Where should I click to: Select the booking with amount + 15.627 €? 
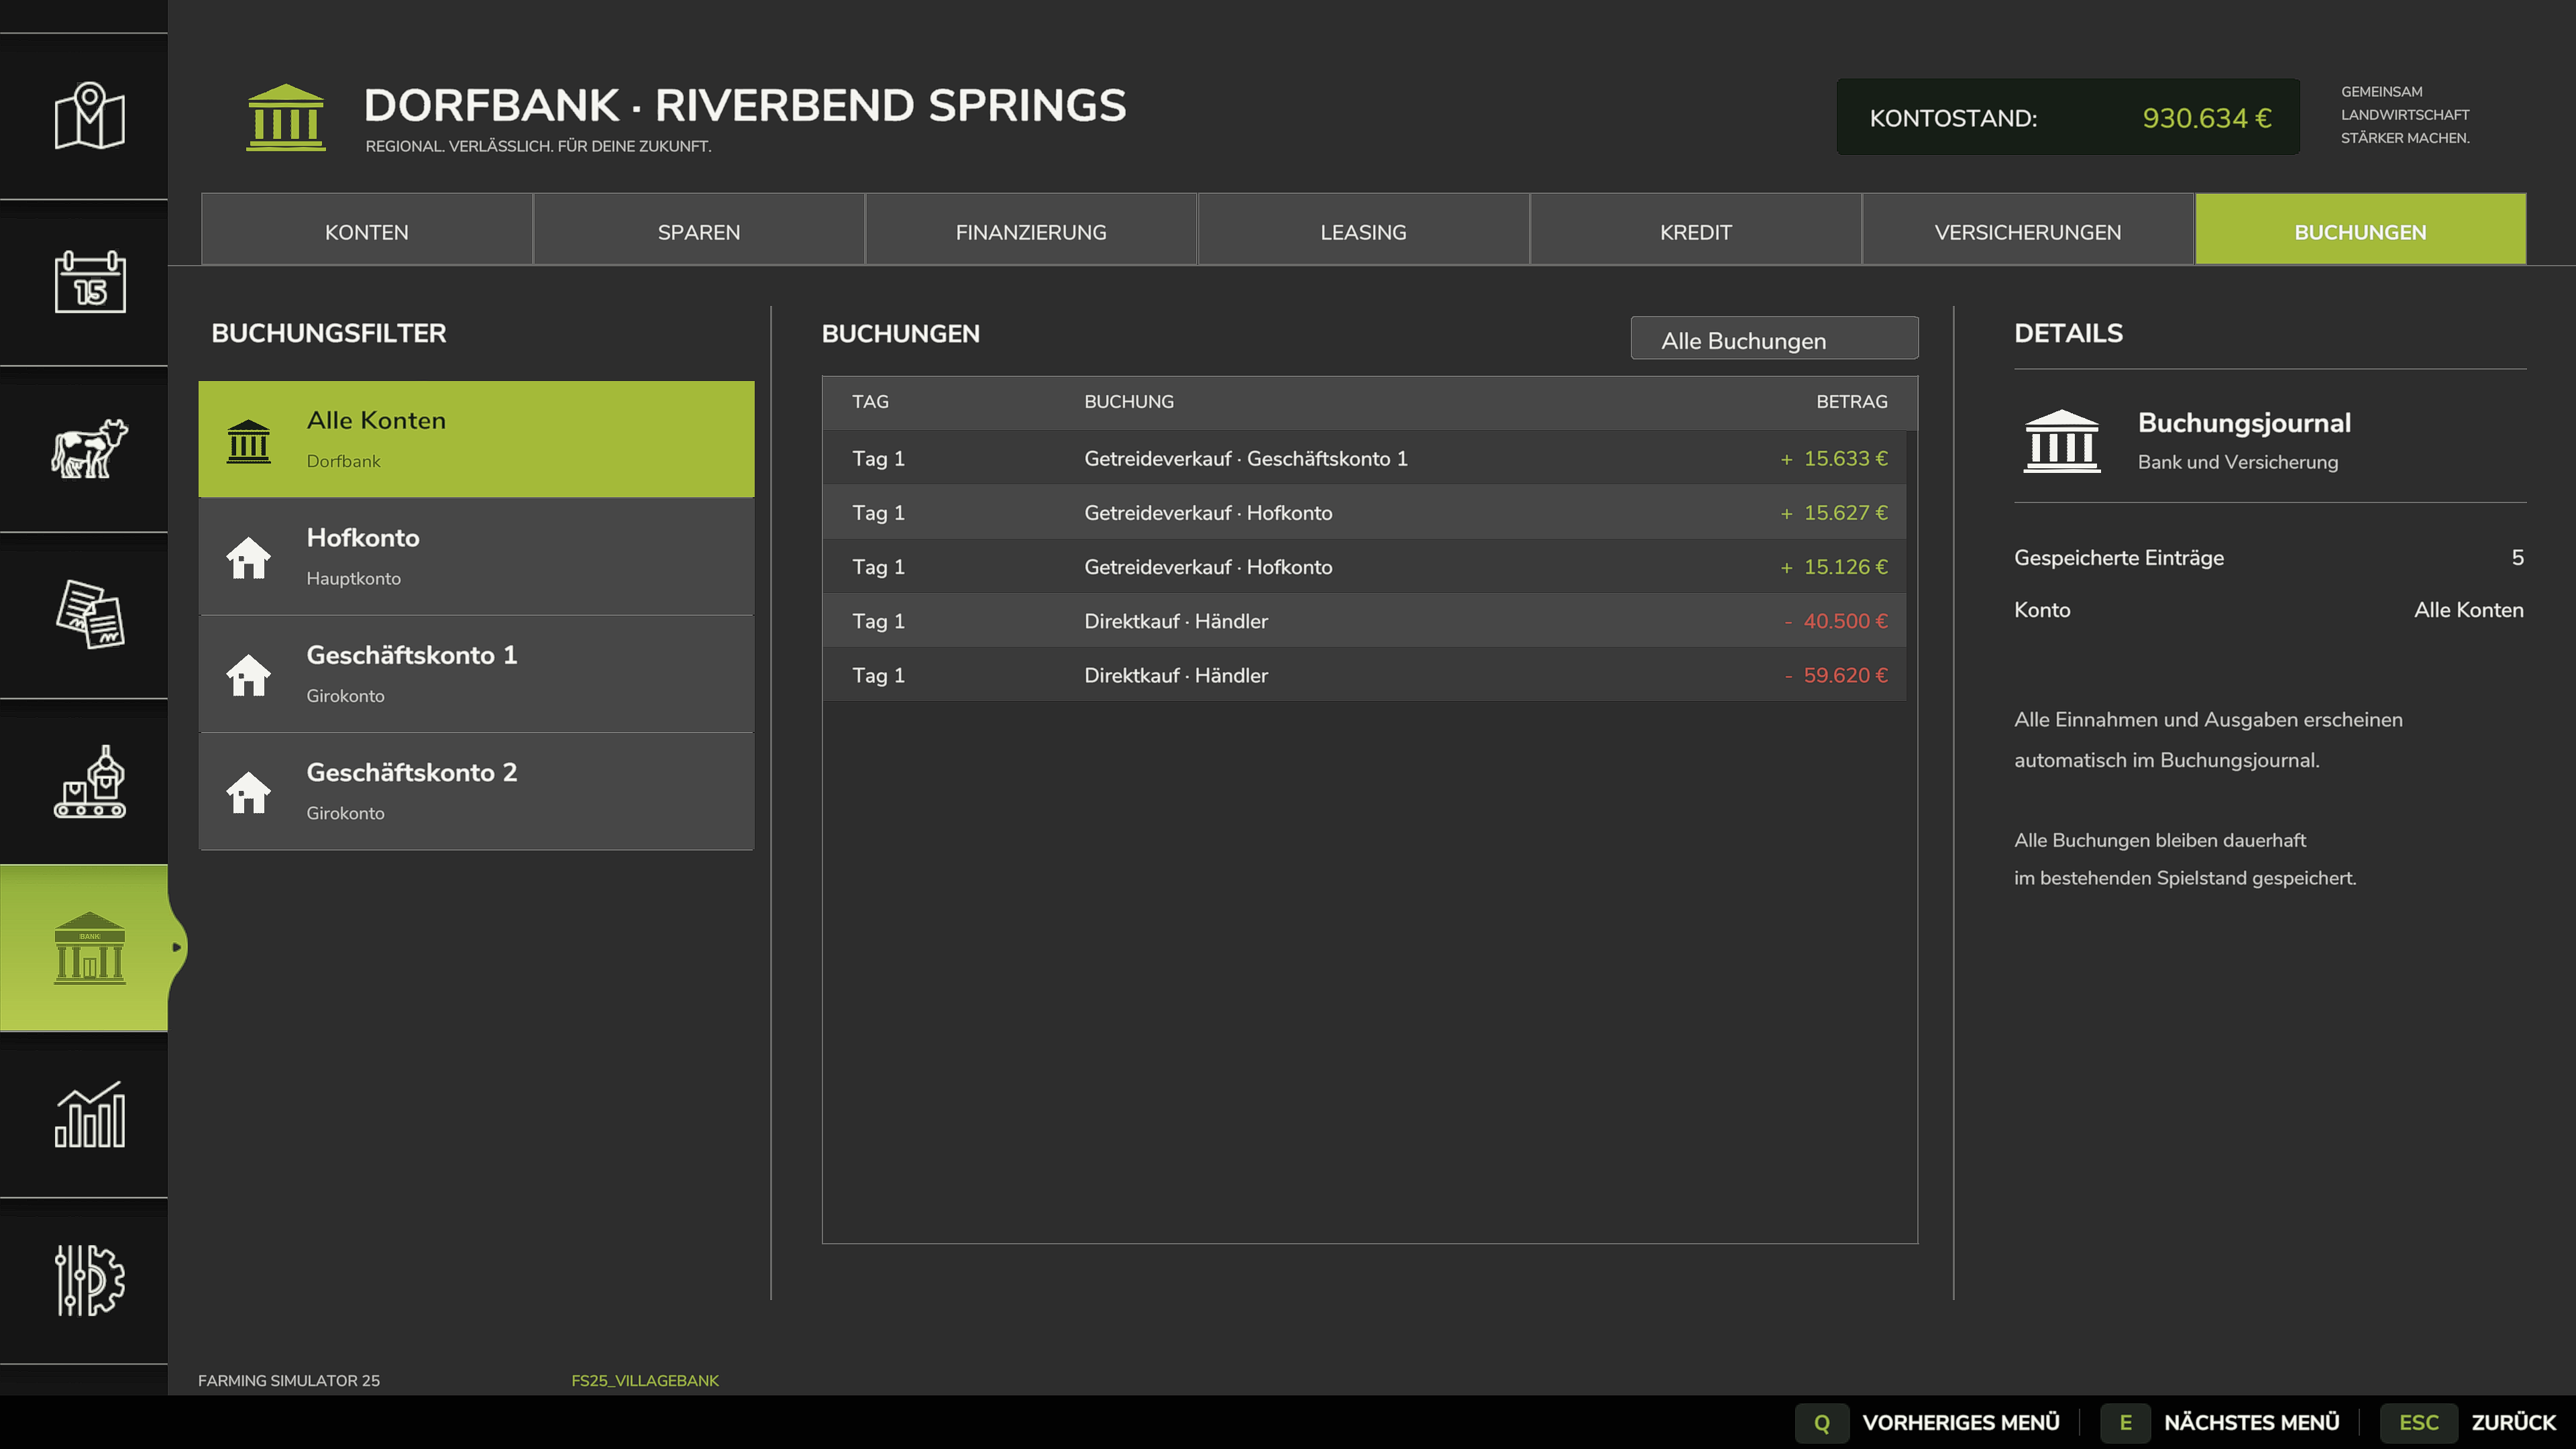coord(1364,512)
